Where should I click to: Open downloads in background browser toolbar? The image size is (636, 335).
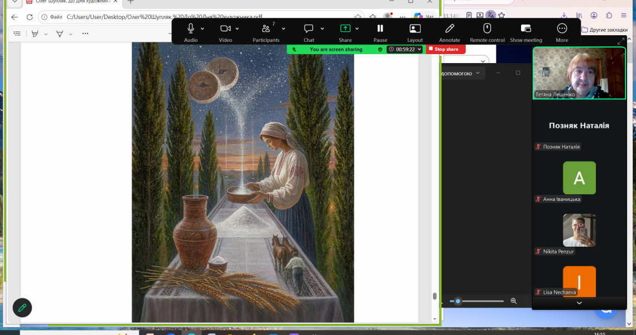click(x=564, y=16)
